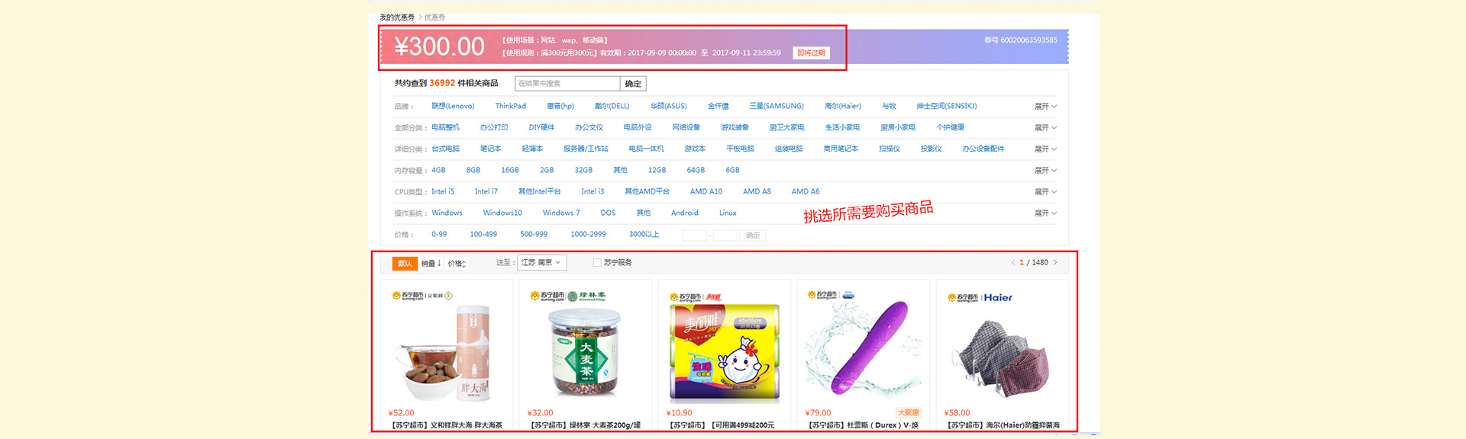Viewport: 1466px width, 439px height.
Task: Filter by brand 华硕(ASUS)
Action: coord(669,106)
